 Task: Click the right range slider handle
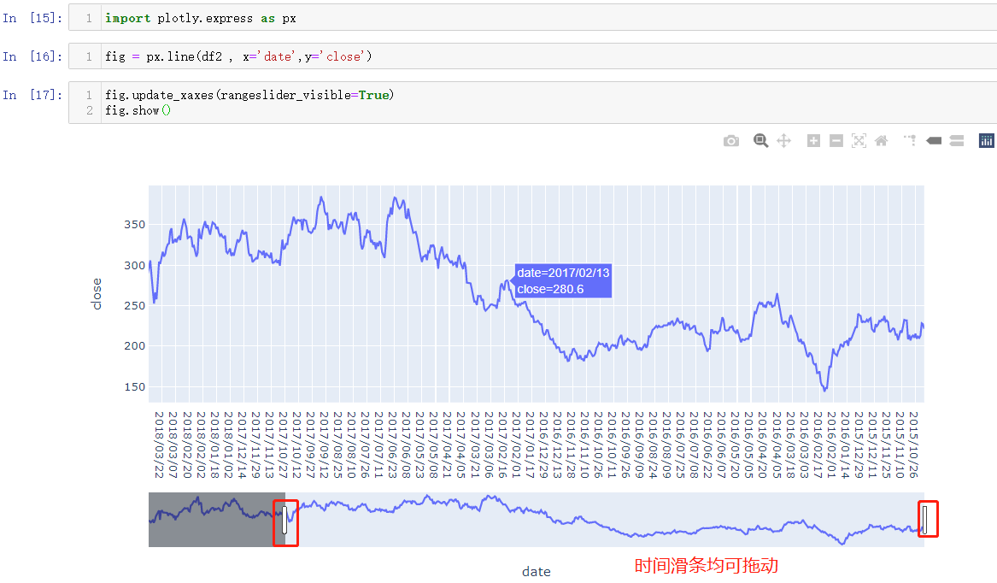coord(924,520)
